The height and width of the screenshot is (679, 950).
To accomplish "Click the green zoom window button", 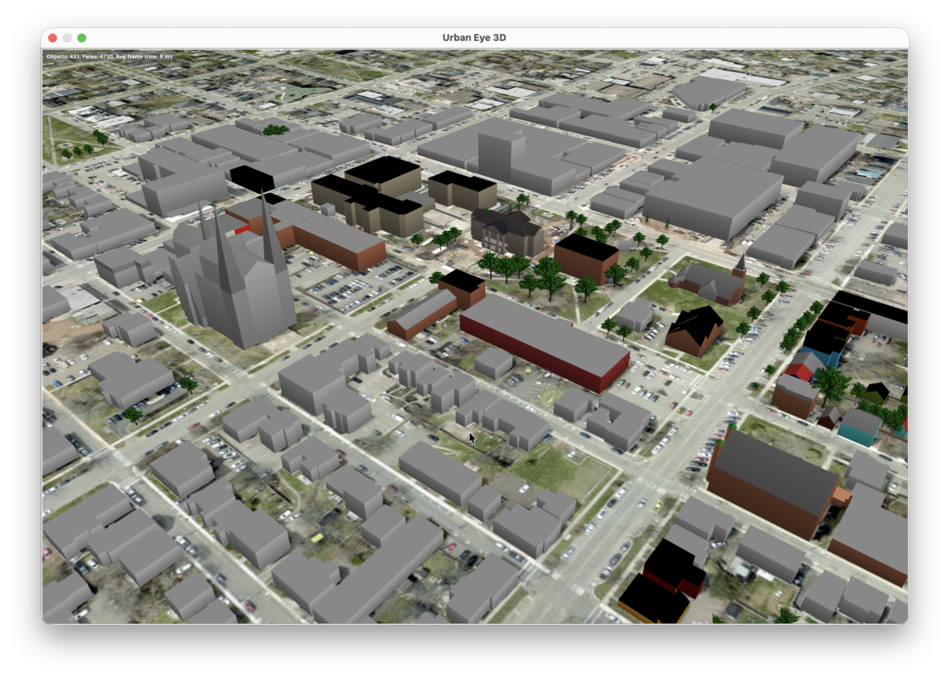I will click(x=82, y=37).
